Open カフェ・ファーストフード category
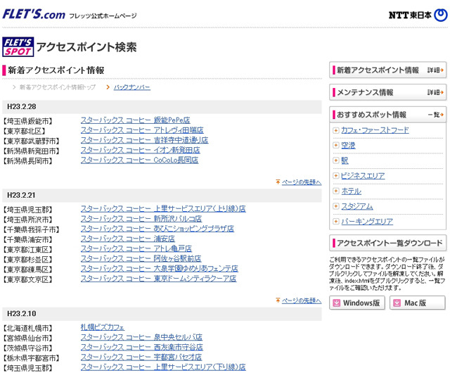Viewport: 450px width, 373px height. click(x=375, y=130)
